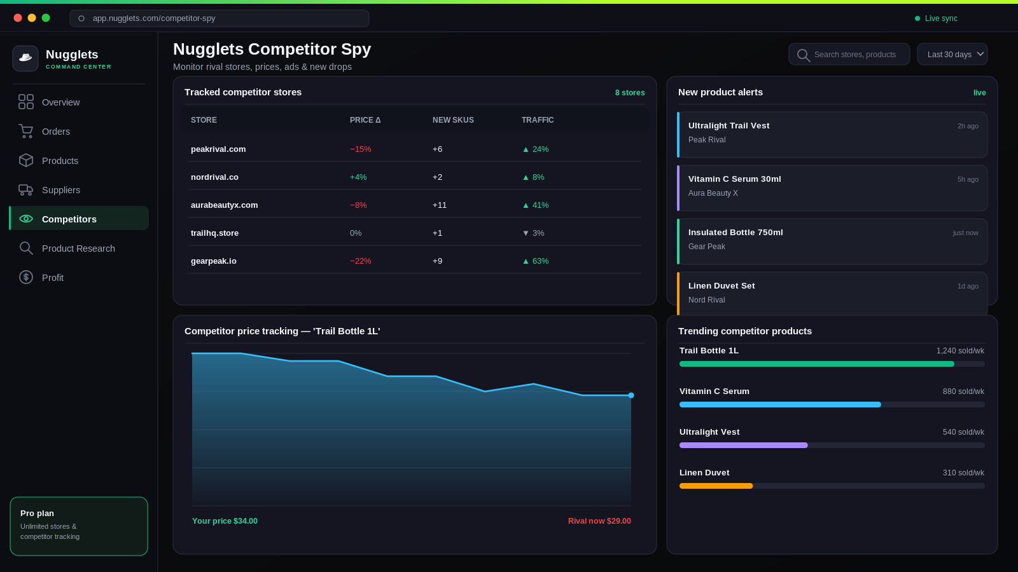Click the 310 sold/wk value

click(x=963, y=473)
